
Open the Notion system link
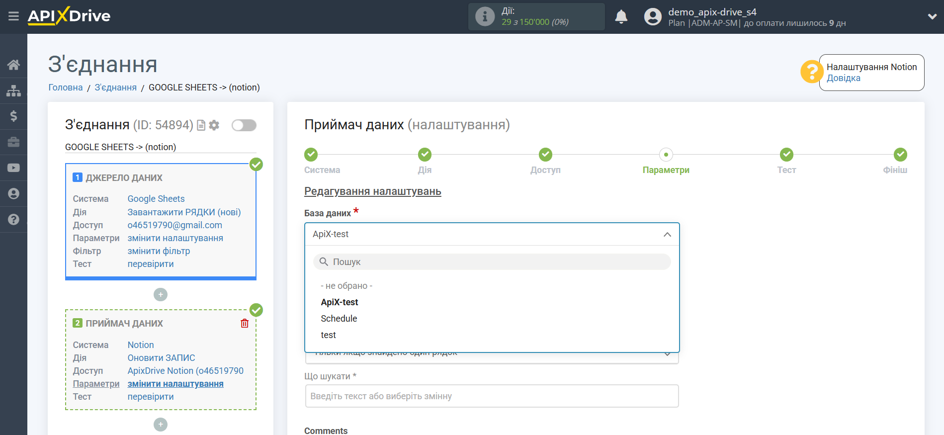(x=141, y=345)
